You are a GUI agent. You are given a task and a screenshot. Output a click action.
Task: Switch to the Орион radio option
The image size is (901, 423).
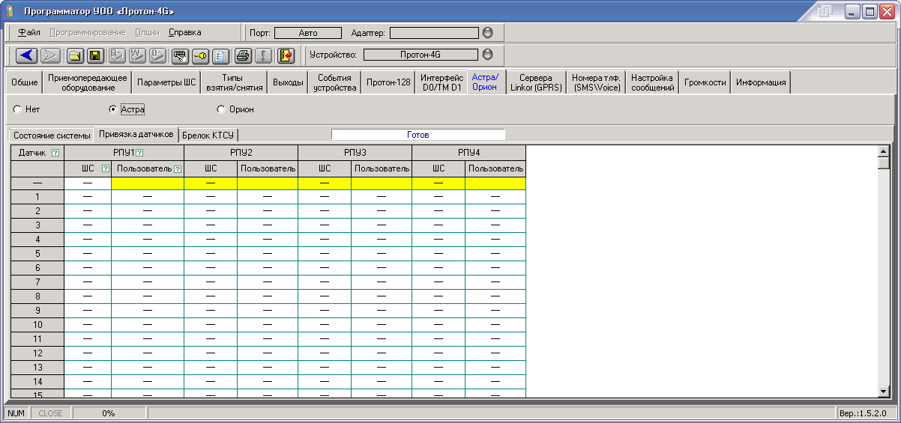(221, 109)
